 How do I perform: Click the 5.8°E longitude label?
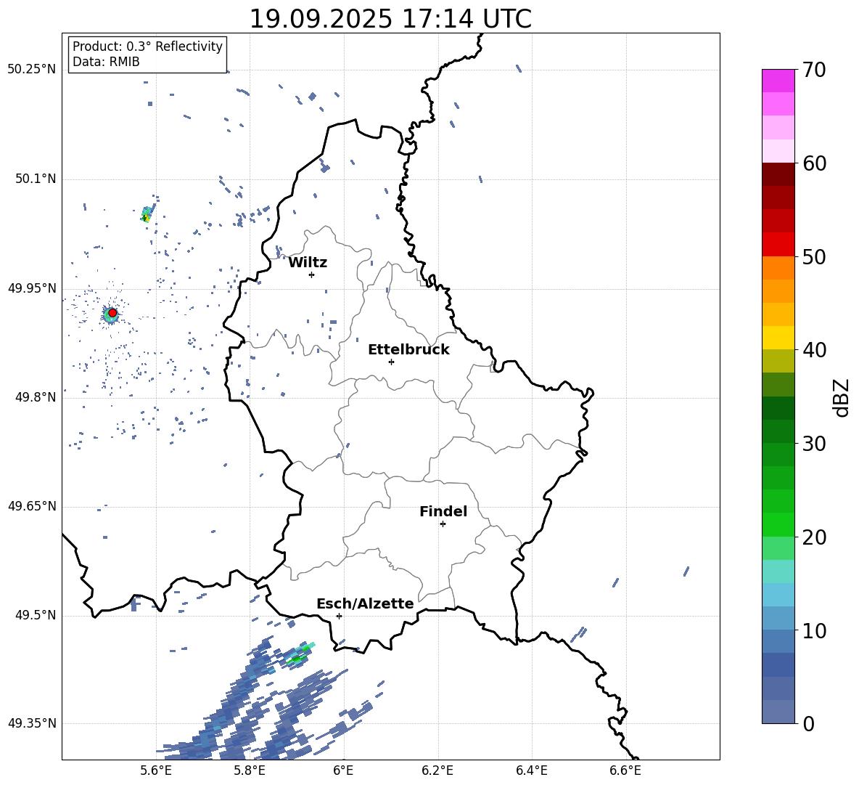point(250,770)
